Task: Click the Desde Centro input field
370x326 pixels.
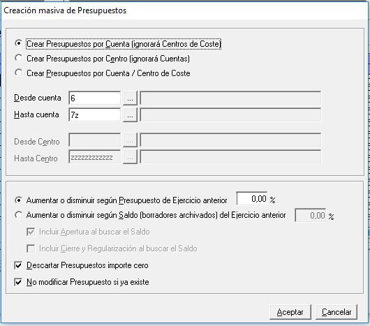Action: point(95,140)
